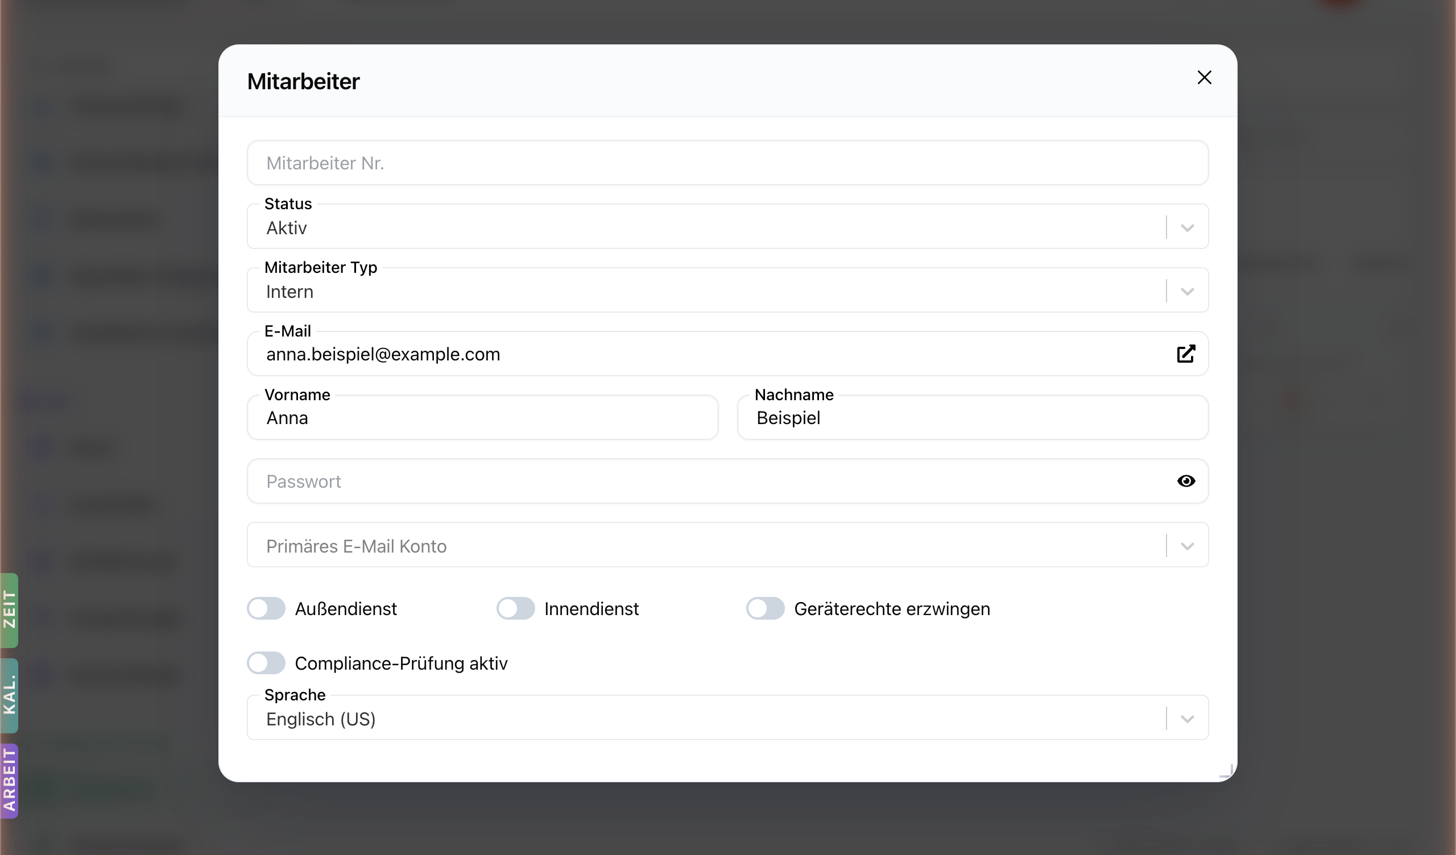Select the Nachname field containing Beispiel
Screen dimensions: 1456x855
click(973, 417)
